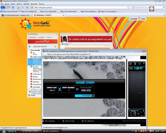166x133 pixels.
Task: Stop loading with the X toolbar icon
Action: tap(23, 7)
